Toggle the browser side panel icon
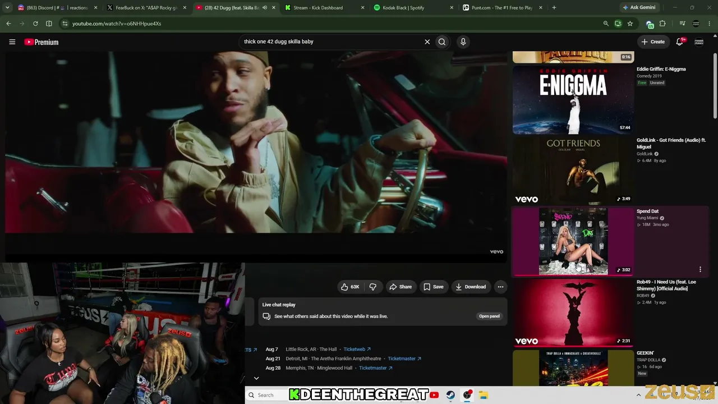The width and height of the screenshot is (718, 404). [49, 24]
